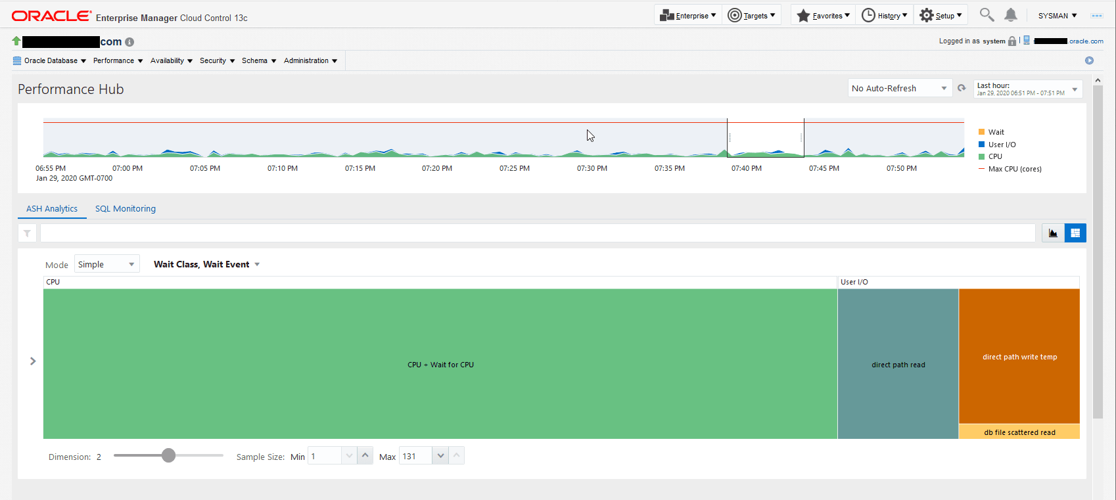
Task: Expand the Security menu
Action: [x=218, y=60]
